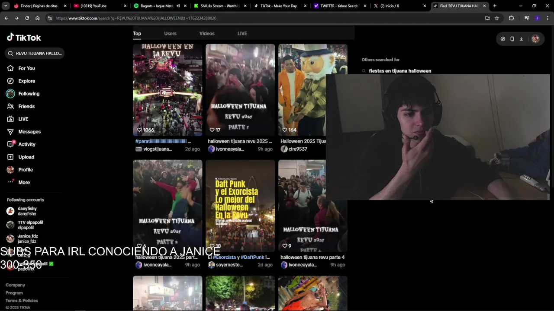This screenshot has width=554, height=311.
Task: Click the vlogstijuana username link
Action: (158, 149)
